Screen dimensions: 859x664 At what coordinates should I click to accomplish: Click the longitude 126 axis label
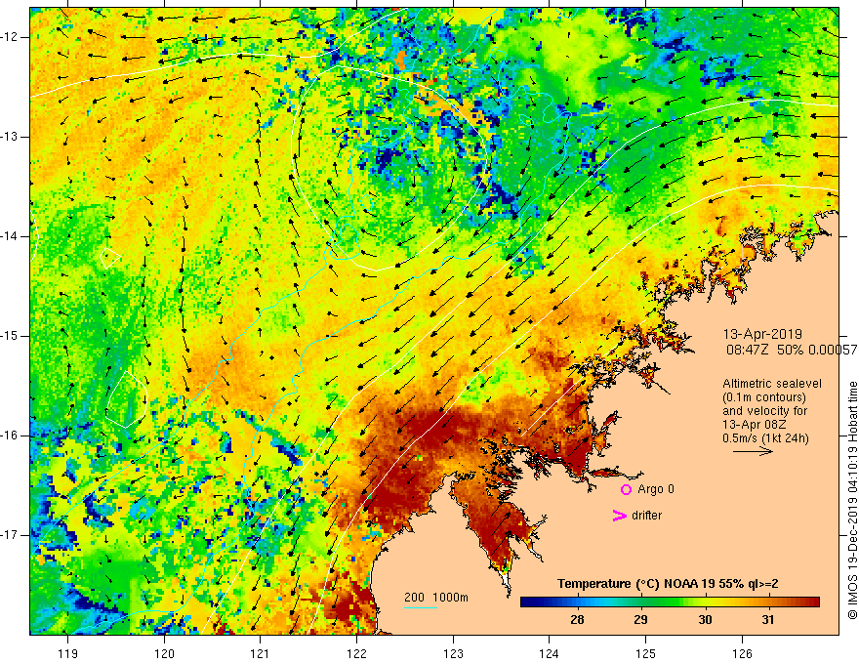click(x=742, y=654)
